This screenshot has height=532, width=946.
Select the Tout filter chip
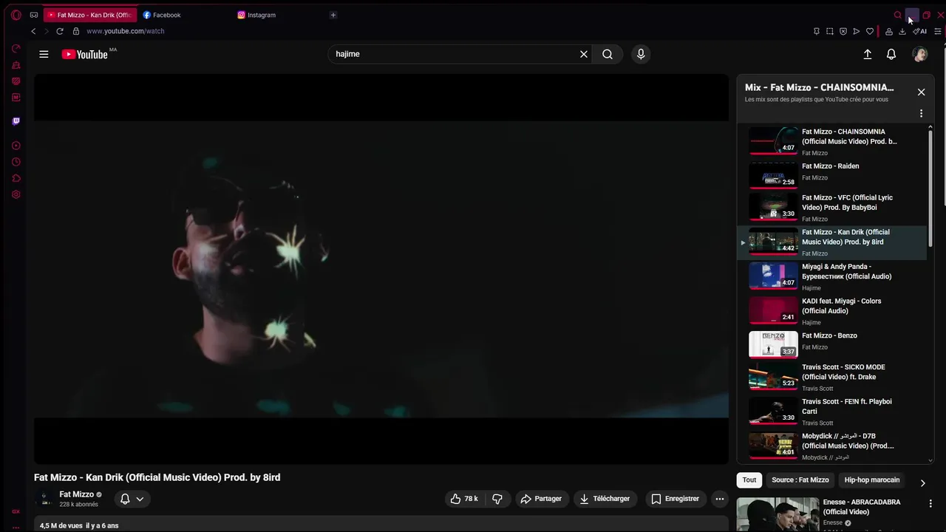pyautogui.click(x=749, y=480)
